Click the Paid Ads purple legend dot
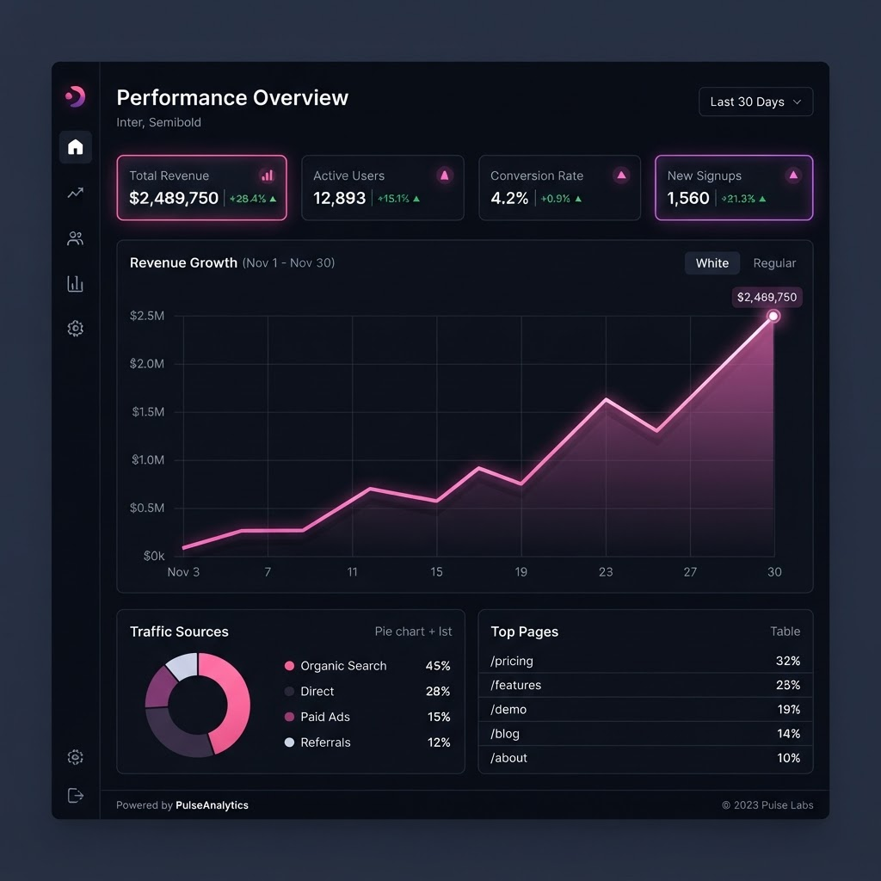881x881 pixels. pyautogui.click(x=289, y=717)
